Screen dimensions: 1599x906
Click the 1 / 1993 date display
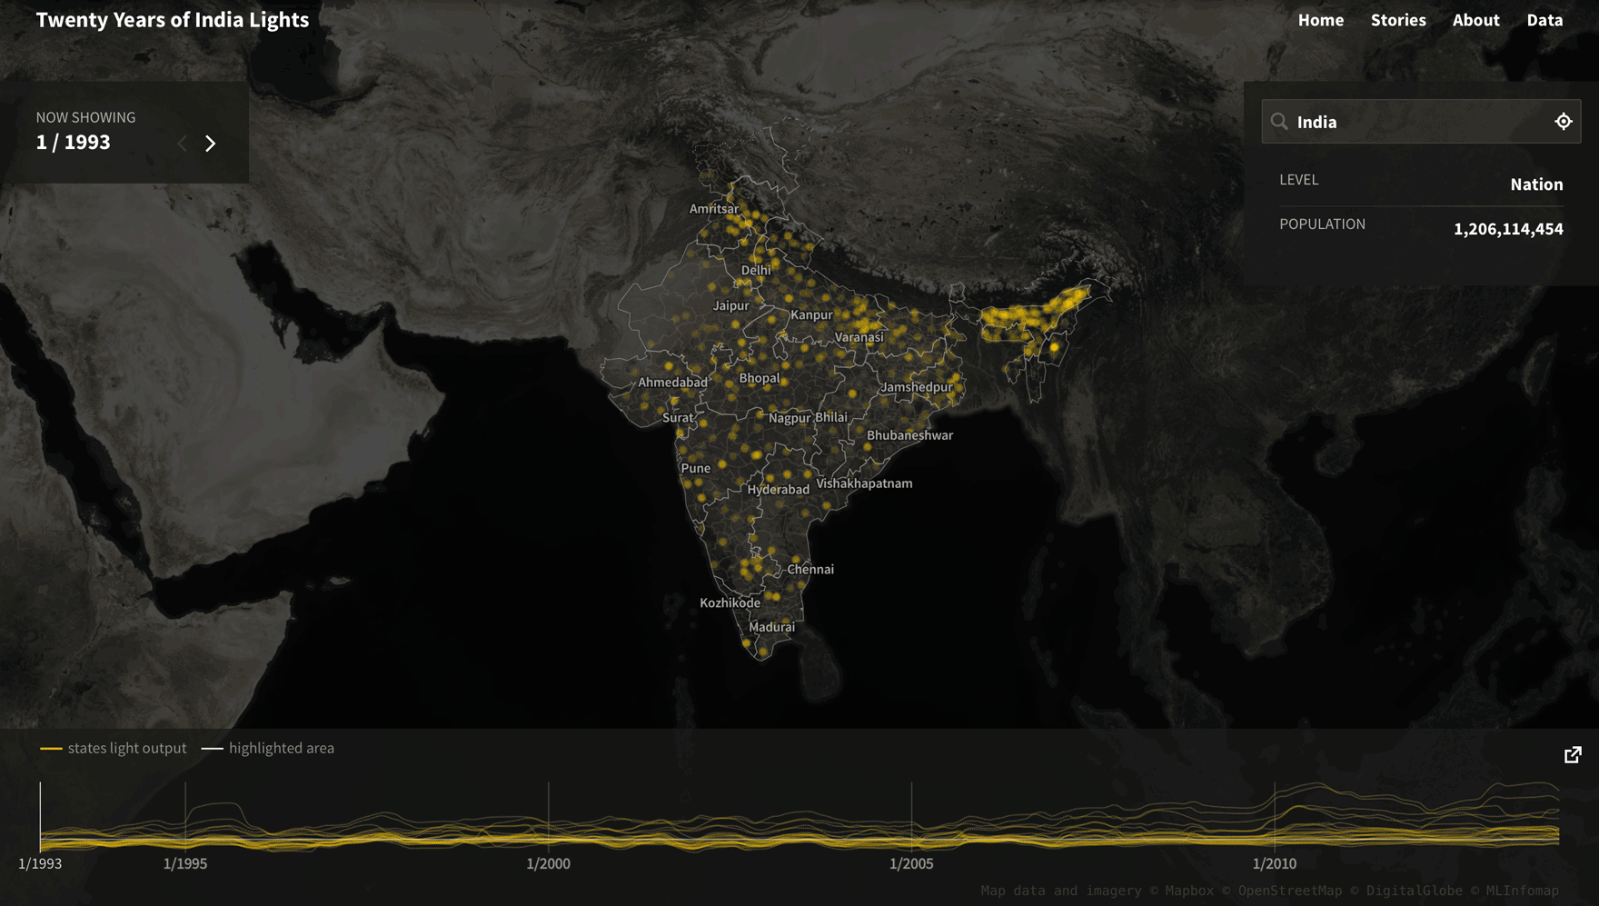tap(74, 143)
